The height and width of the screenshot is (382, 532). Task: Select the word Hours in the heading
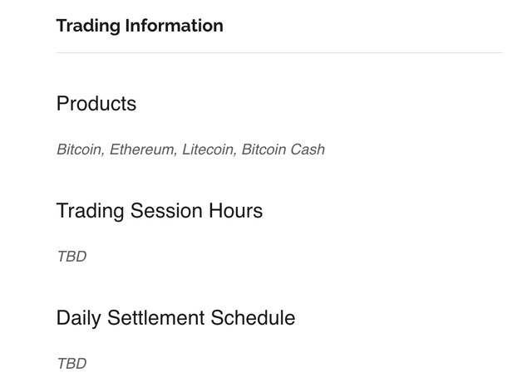click(235, 211)
